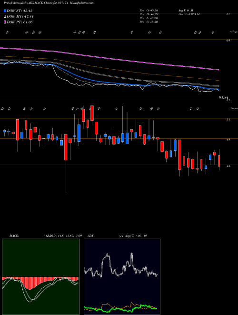238x315 pixels.
Task: Click the 'Avg V: 0 M' text
Action: tap(185, 10)
